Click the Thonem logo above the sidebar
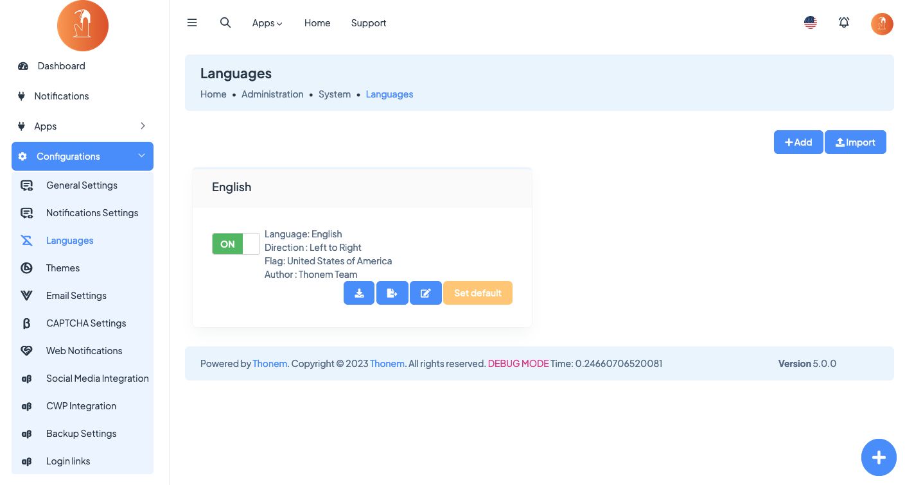The image size is (905, 485). (x=83, y=26)
